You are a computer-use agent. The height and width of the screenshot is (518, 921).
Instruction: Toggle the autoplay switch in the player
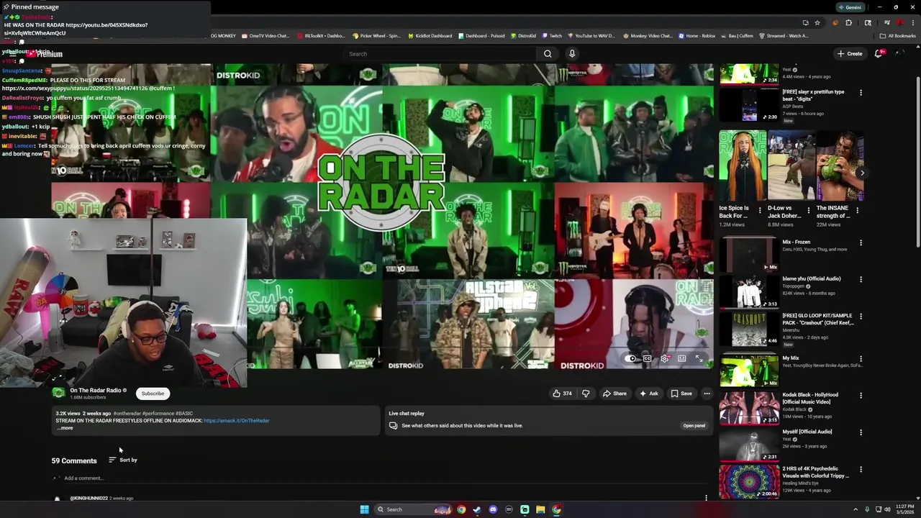631,358
